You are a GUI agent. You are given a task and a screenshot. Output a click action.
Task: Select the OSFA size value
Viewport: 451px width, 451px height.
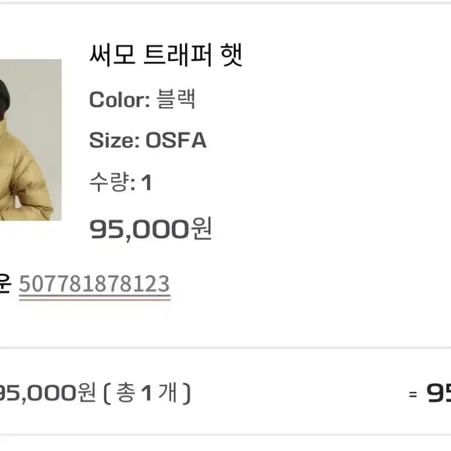coord(176,141)
